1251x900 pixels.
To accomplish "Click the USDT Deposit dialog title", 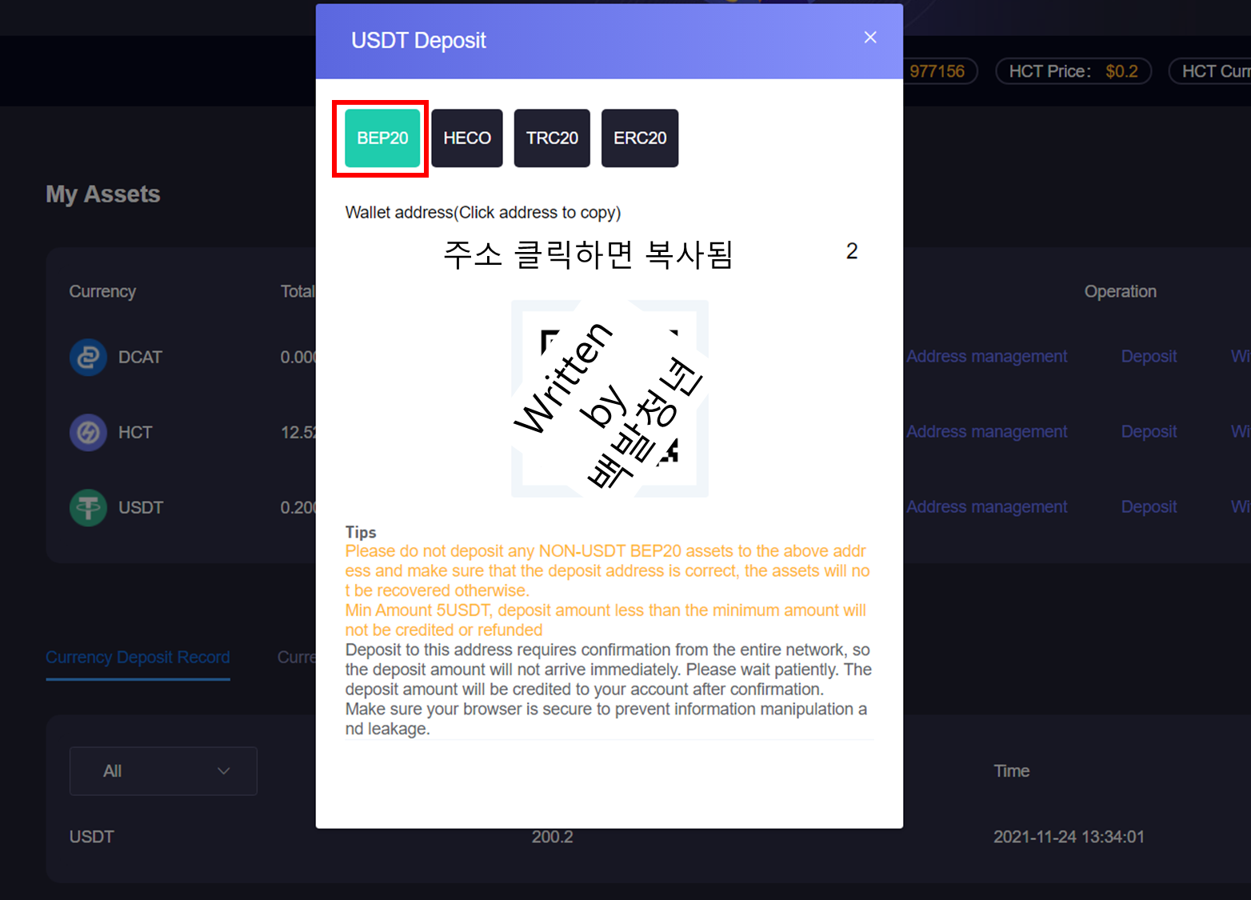I will point(418,41).
